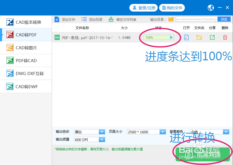Open the converted PDF preview icon
The width and height of the screenshot is (233, 165).
(x=186, y=37)
